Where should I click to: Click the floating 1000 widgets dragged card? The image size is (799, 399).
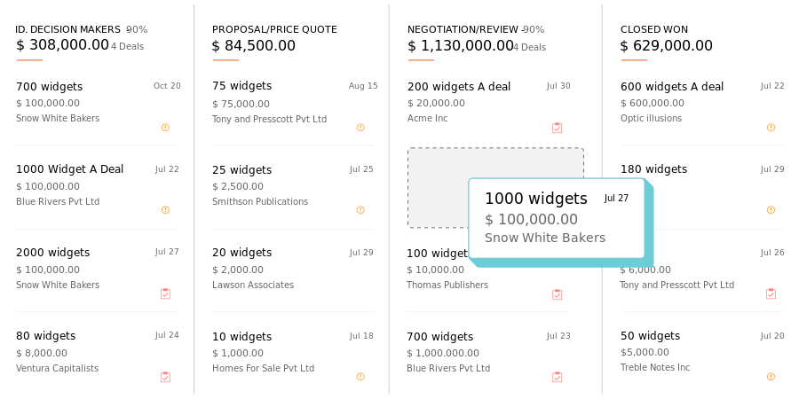(557, 218)
